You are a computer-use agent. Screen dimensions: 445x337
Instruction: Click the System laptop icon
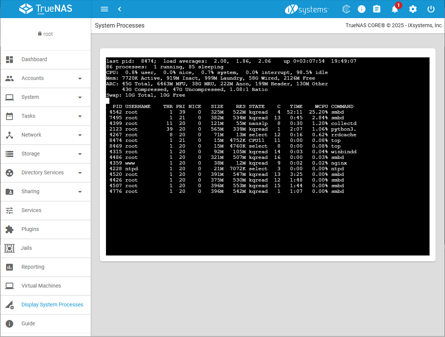coord(9,97)
